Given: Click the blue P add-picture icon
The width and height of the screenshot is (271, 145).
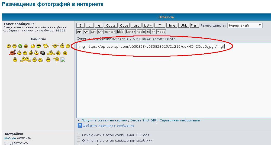Looking at the screenshot, I should pos(80,125).
